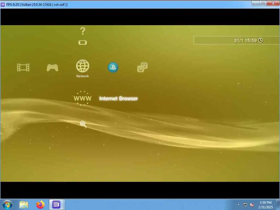Select the Video film-strip category icon
Viewport: 280px width, 210px height.
[x=23, y=68]
